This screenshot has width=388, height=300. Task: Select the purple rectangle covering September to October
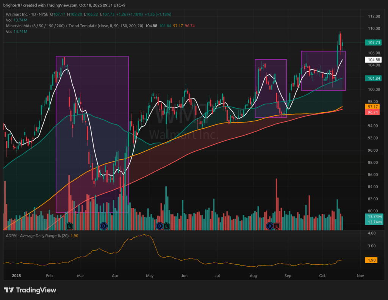click(323, 51)
